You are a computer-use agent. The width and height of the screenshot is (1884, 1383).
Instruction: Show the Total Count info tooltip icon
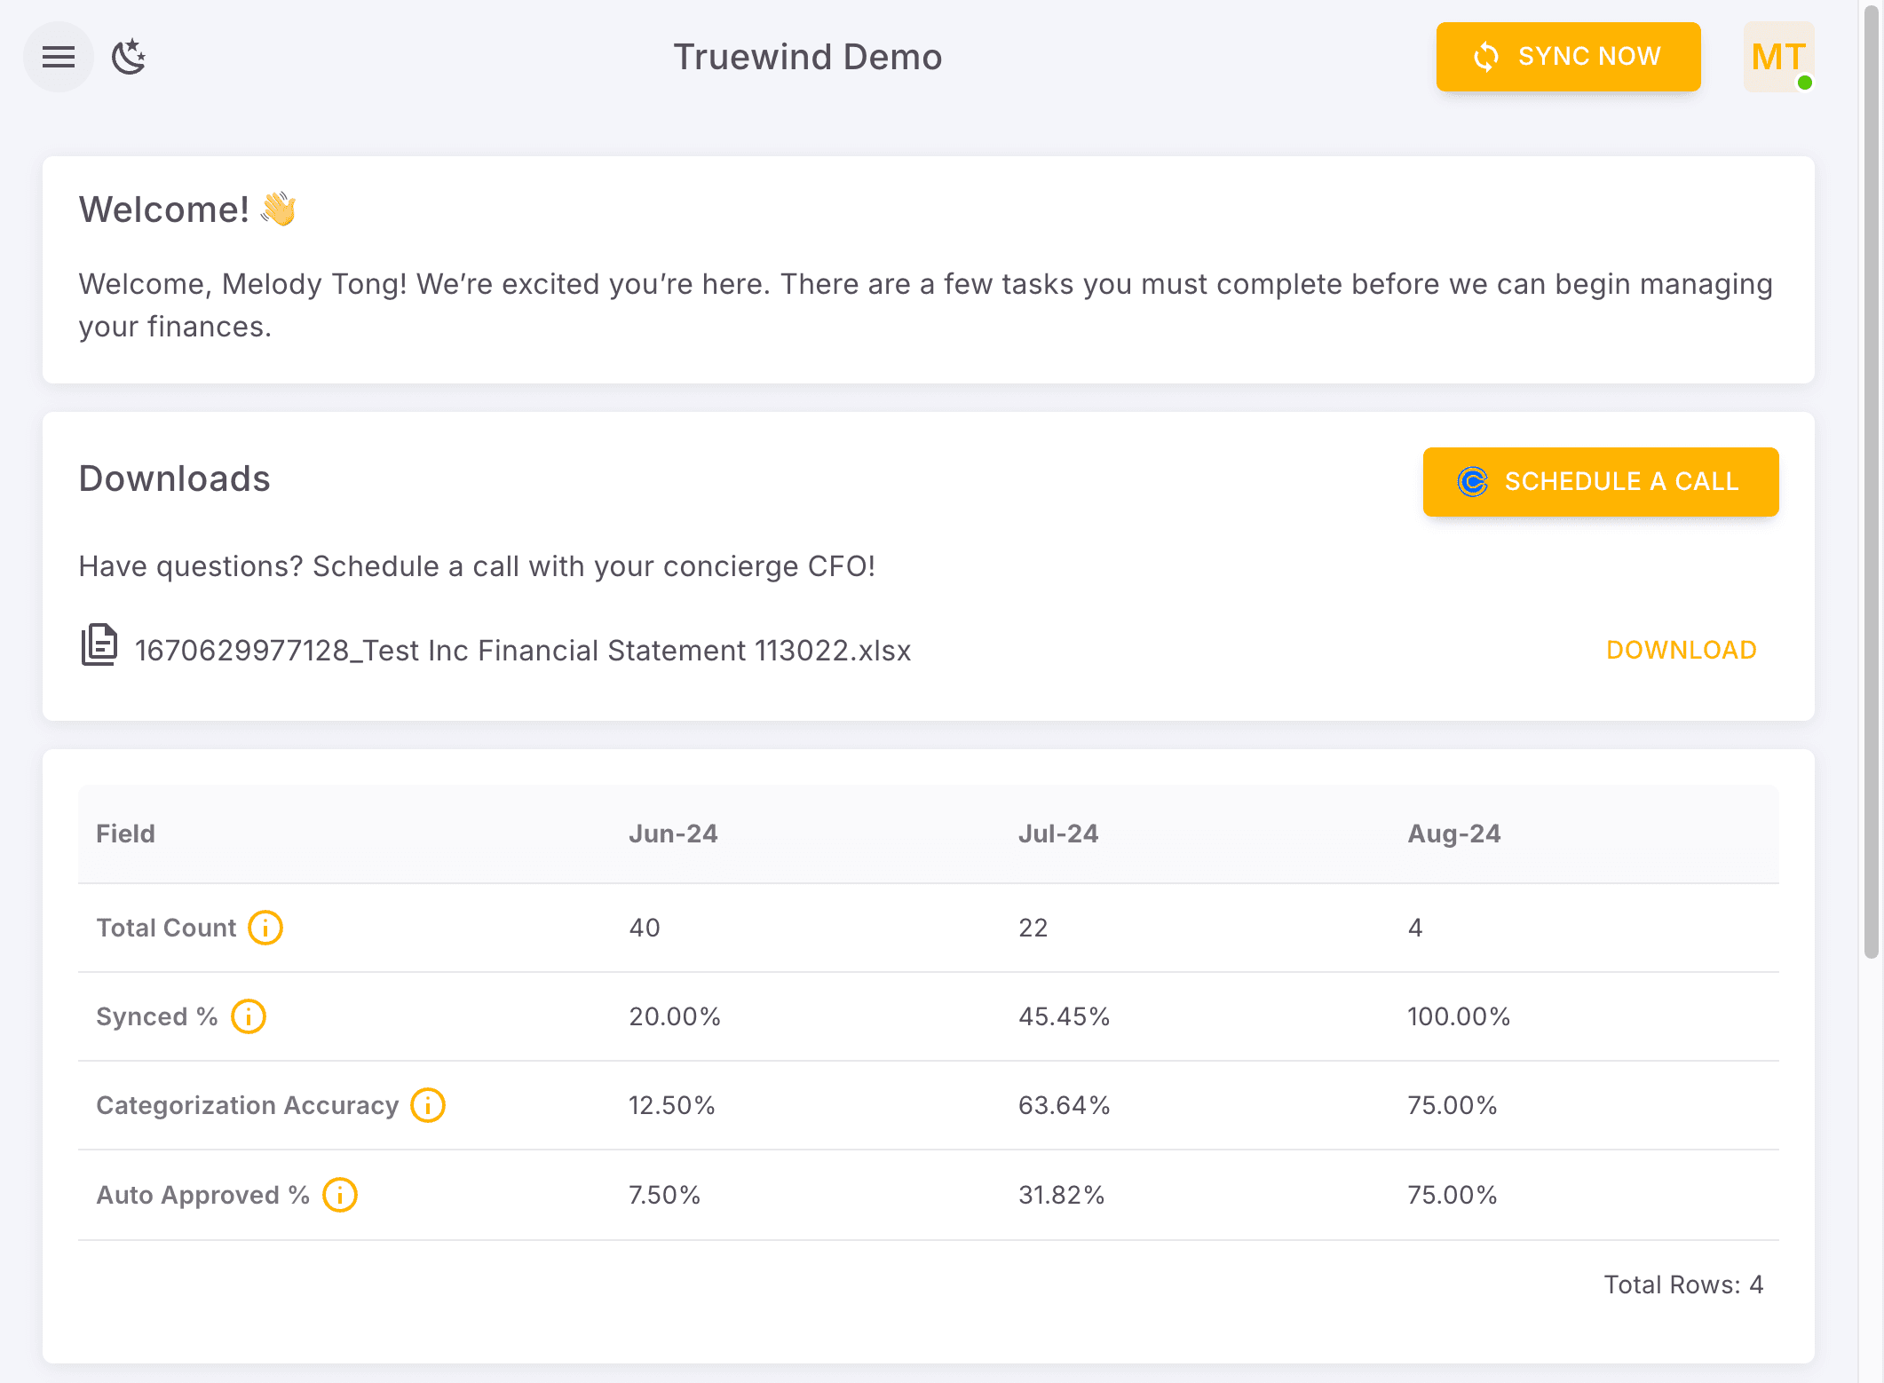point(265,928)
